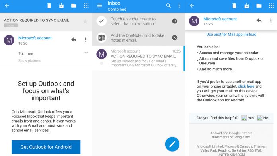Go back from left email screen
The width and height of the screenshot is (277, 156).
[7, 6]
